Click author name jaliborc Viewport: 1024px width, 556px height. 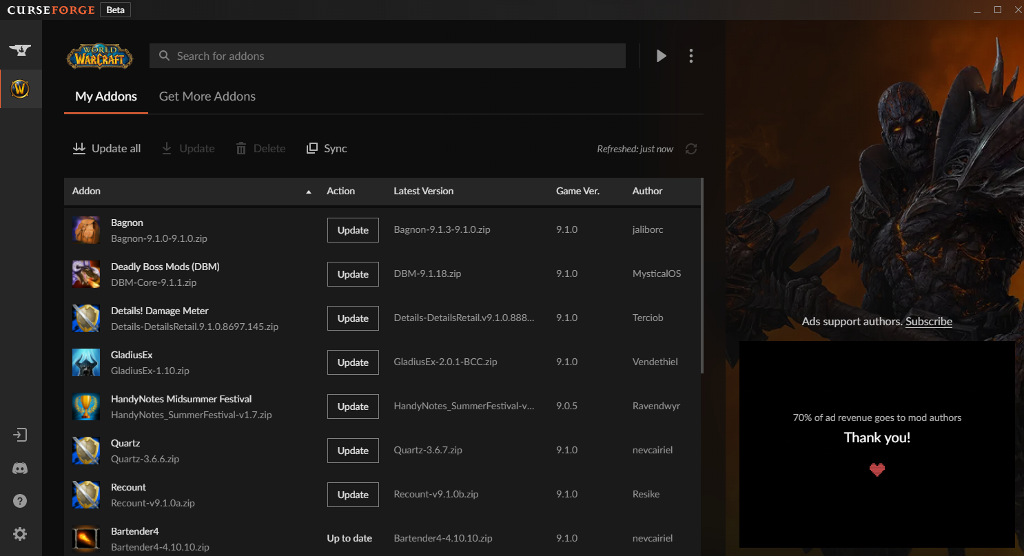tap(648, 229)
